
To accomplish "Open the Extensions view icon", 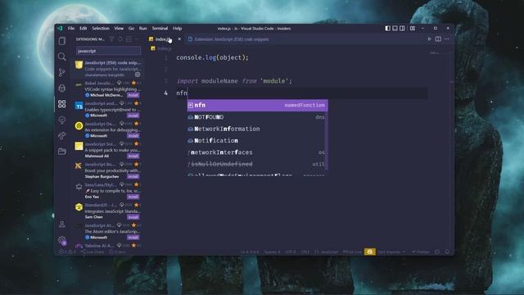I will coord(62,104).
